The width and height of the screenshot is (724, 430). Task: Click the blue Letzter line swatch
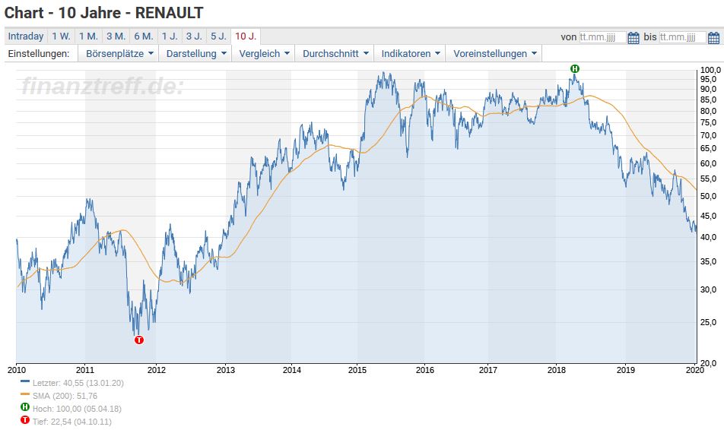[25, 381]
